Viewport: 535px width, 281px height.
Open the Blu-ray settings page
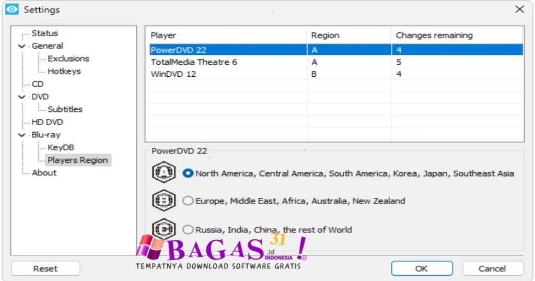(x=46, y=135)
